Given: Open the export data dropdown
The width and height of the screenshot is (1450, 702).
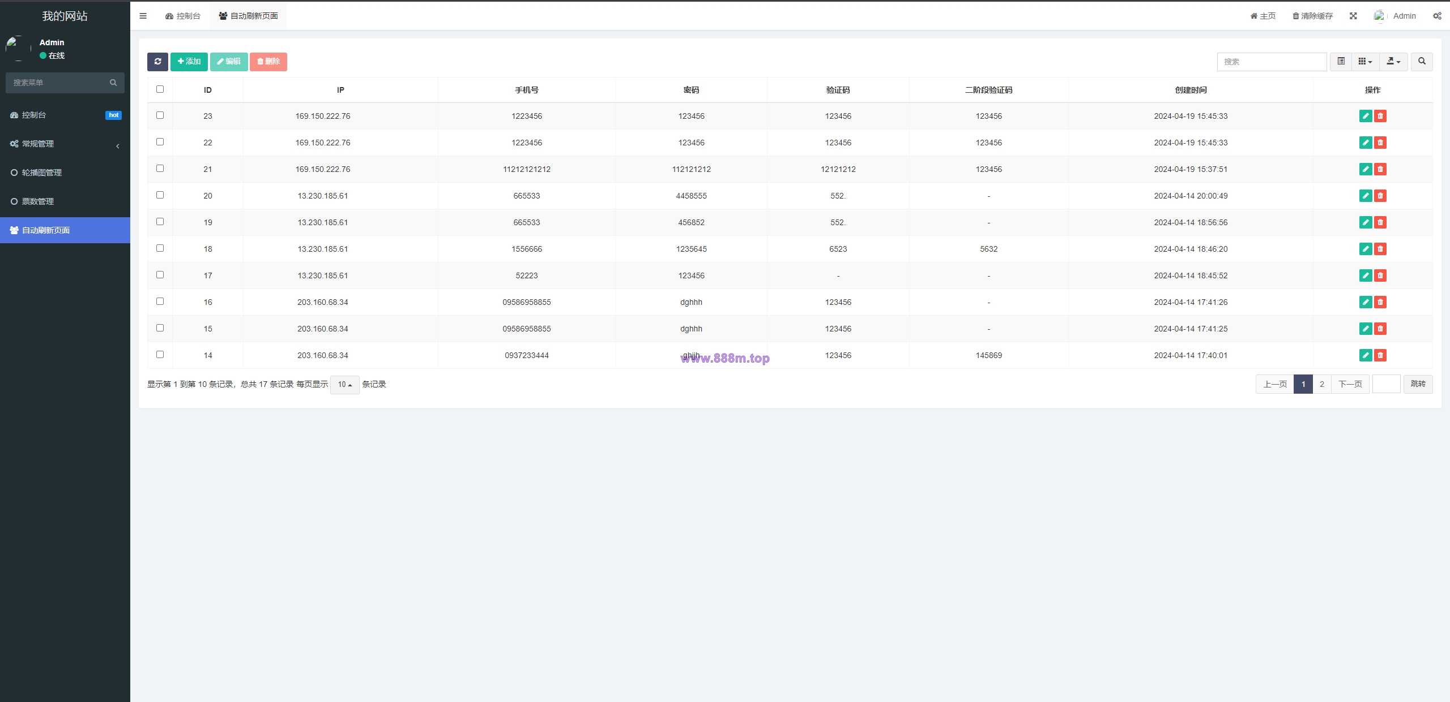Looking at the screenshot, I should (x=1393, y=62).
